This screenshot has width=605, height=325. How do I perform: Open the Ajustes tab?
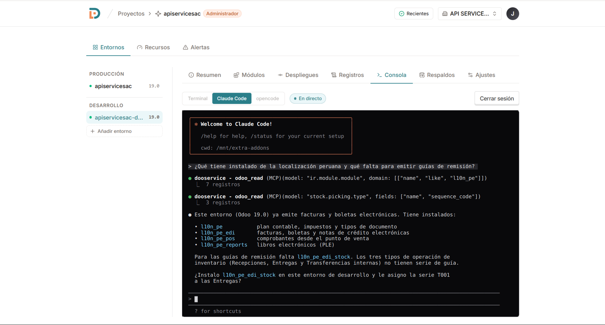click(482, 75)
